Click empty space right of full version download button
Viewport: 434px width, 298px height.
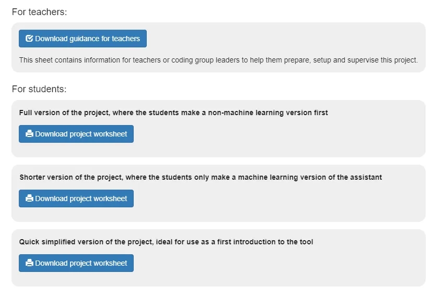pos(277,134)
